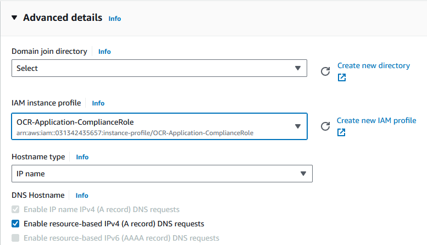Toggle Enable resource-based IPv4 DNS requests checkbox
The image size is (427, 245).
(15, 224)
